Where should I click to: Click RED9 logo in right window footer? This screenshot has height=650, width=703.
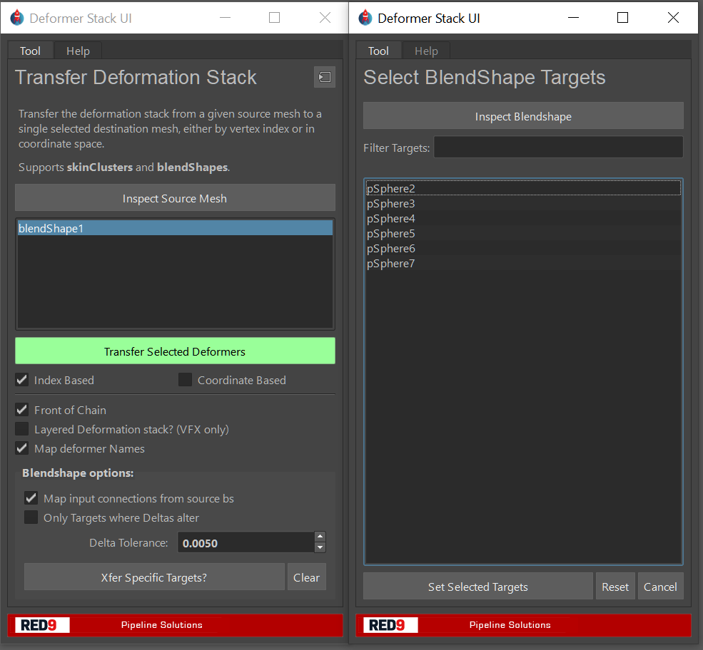(x=390, y=625)
